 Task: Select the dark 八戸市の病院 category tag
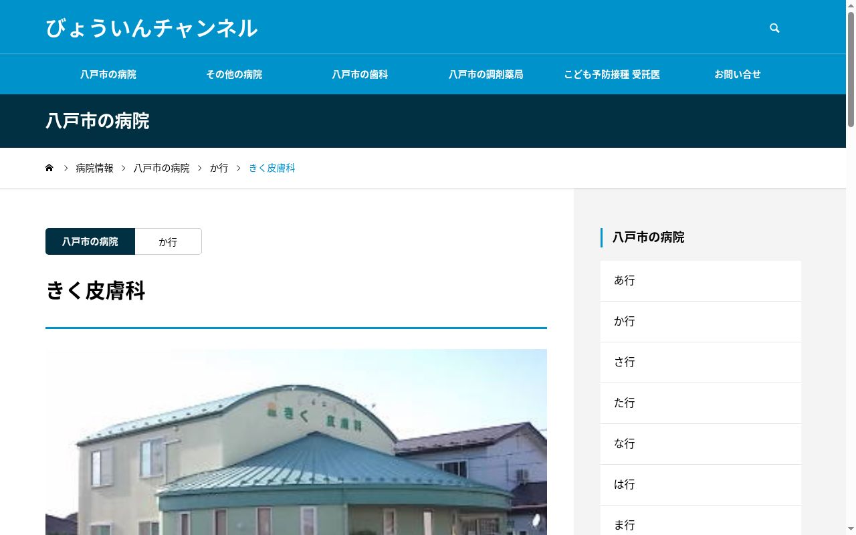[x=90, y=241]
